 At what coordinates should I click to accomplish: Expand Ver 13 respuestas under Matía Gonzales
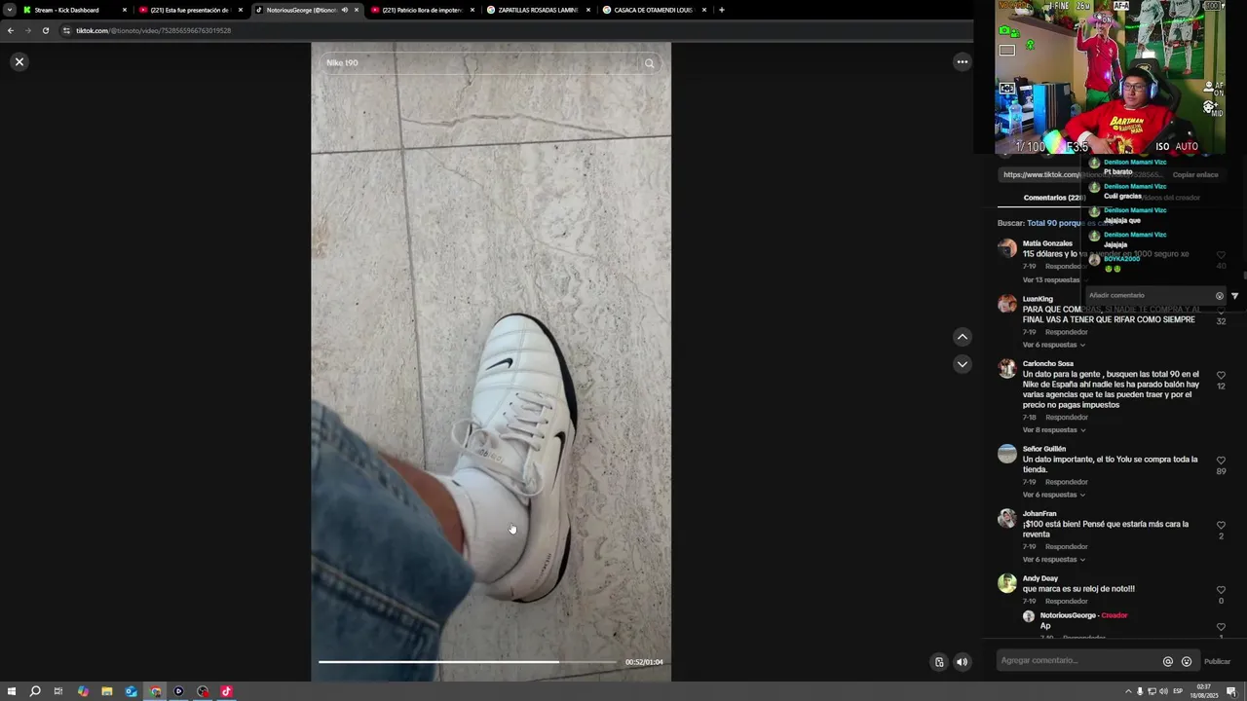pos(1053,279)
